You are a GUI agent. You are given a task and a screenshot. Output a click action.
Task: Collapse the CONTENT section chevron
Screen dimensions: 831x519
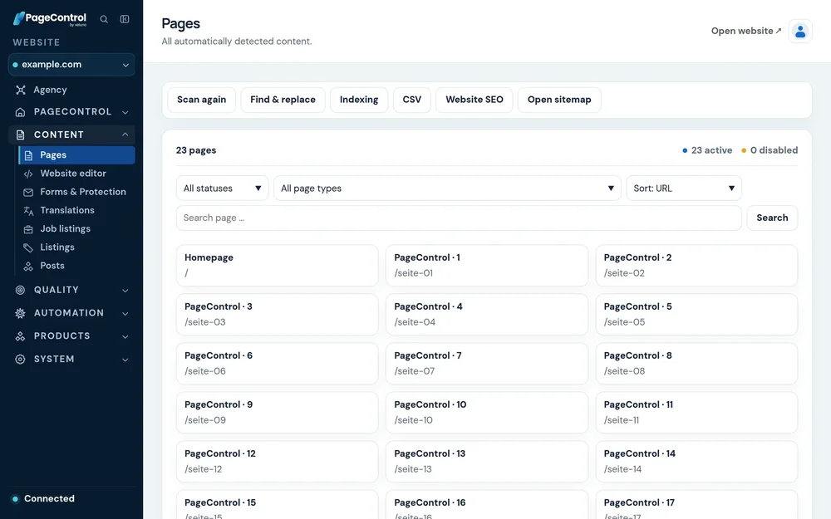(x=125, y=135)
